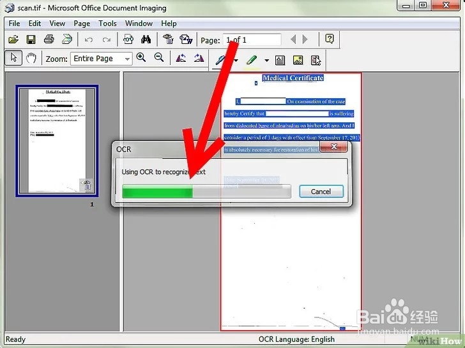The width and height of the screenshot is (465, 348).
Task: Open the Window menu
Action: 139,24
